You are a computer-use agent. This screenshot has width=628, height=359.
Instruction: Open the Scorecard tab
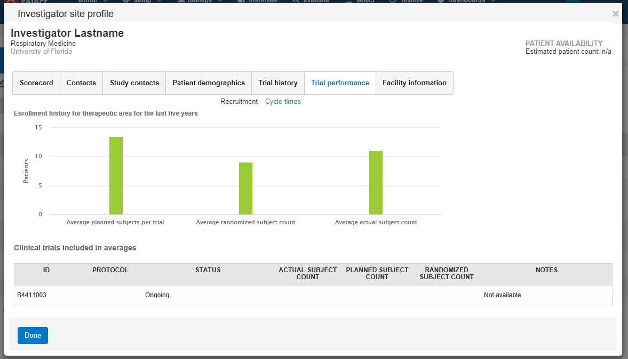[x=36, y=83]
